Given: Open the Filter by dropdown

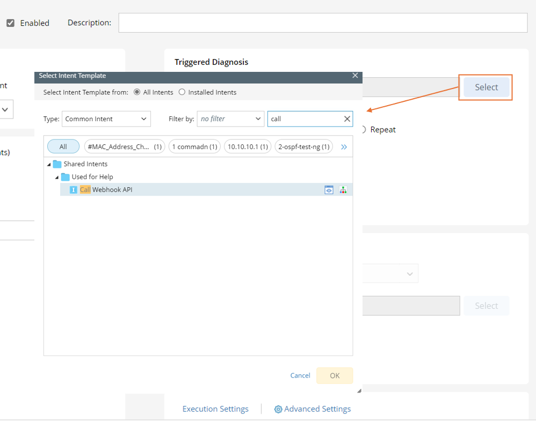Looking at the screenshot, I should (230, 119).
